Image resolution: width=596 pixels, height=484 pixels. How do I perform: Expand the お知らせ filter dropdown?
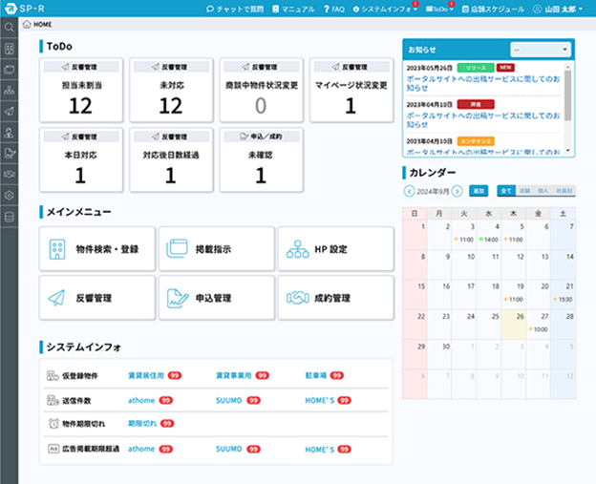click(x=541, y=48)
